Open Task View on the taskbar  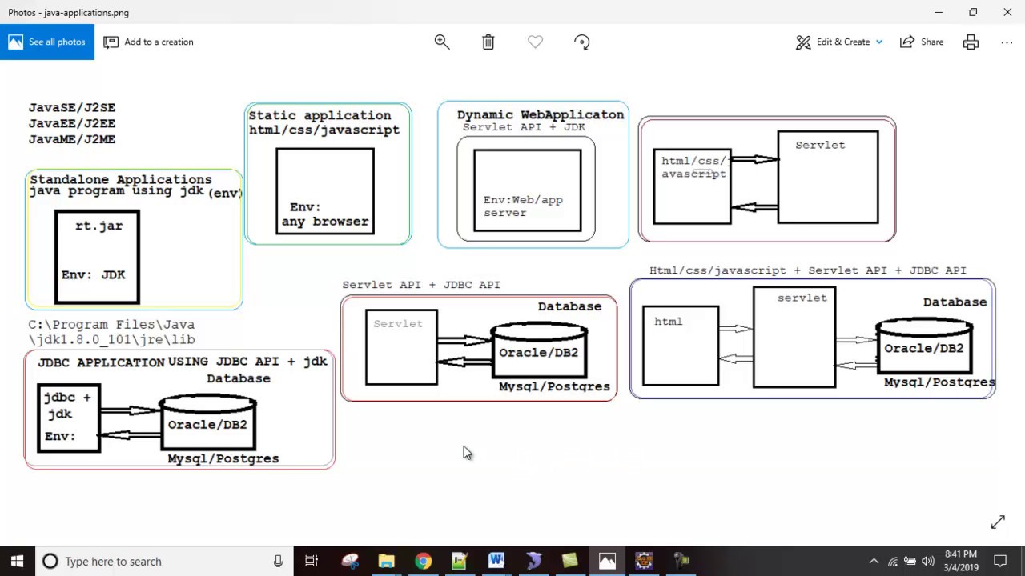[x=312, y=561]
